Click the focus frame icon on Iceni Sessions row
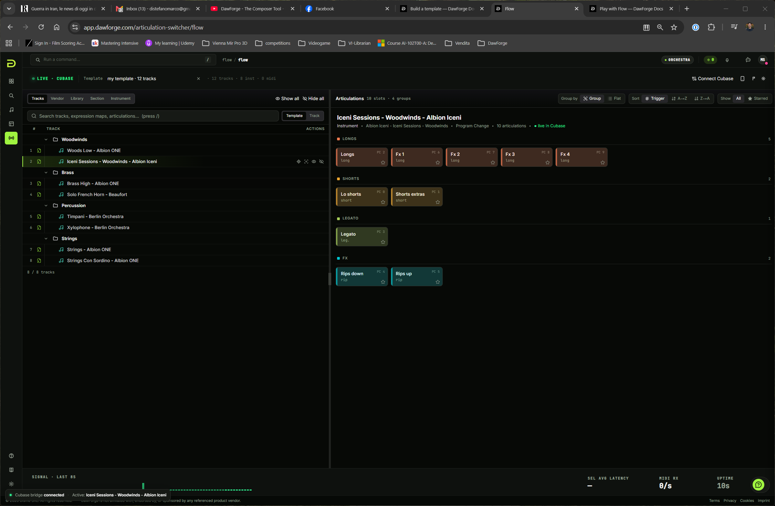The width and height of the screenshot is (775, 506). pos(306,162)
